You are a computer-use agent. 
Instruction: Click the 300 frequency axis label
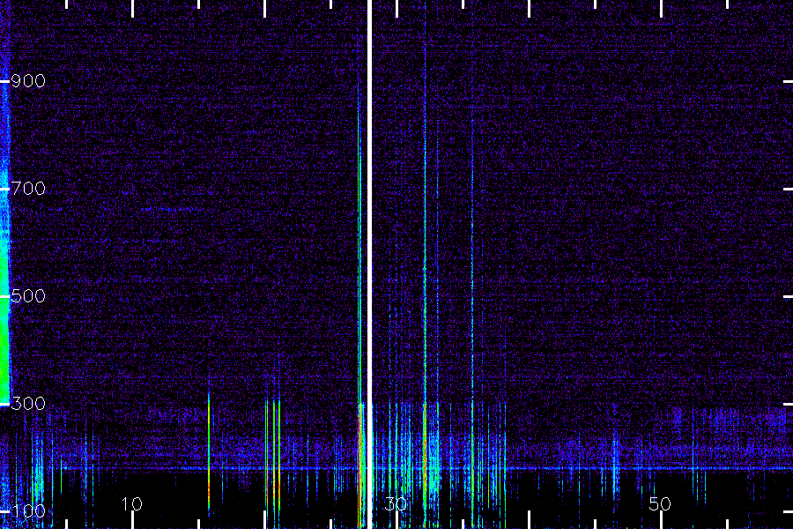click(28, 404)
